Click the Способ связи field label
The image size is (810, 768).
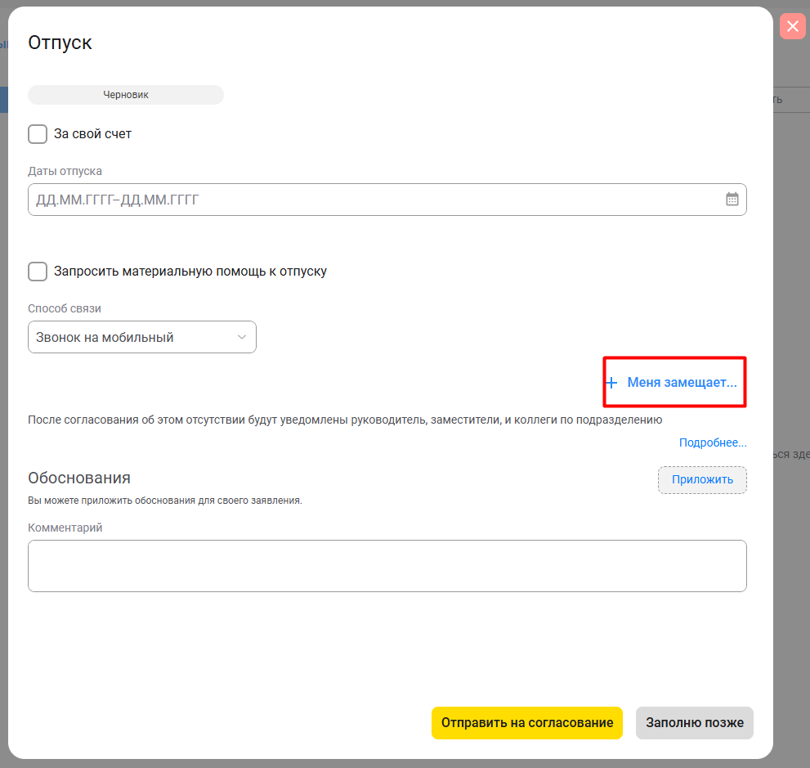[65, 308]
